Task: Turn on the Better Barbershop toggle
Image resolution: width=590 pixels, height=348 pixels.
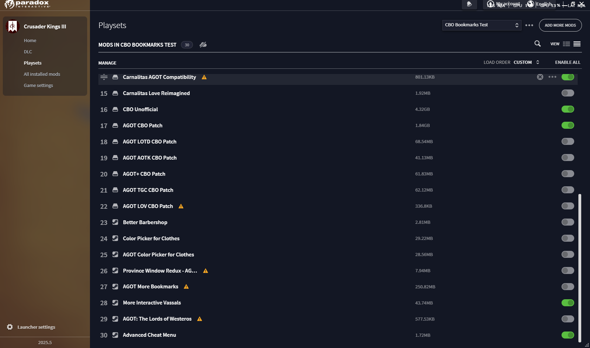Action: point(568,222)
